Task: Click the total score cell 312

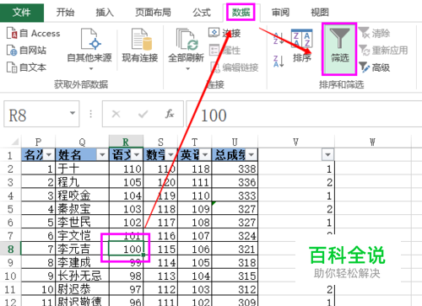Action: point(235,289)
